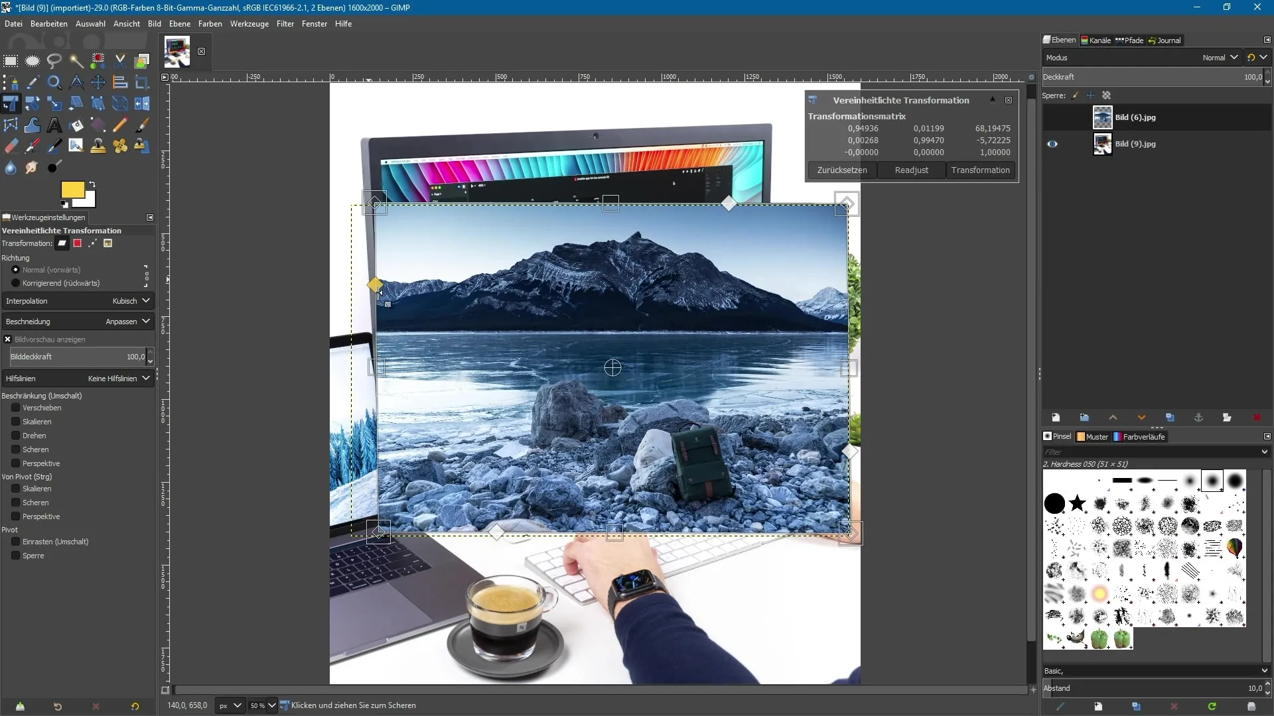
Task: Enable Einrasten (Umschalt) pivot checkbox
Action: pos(16,542)
